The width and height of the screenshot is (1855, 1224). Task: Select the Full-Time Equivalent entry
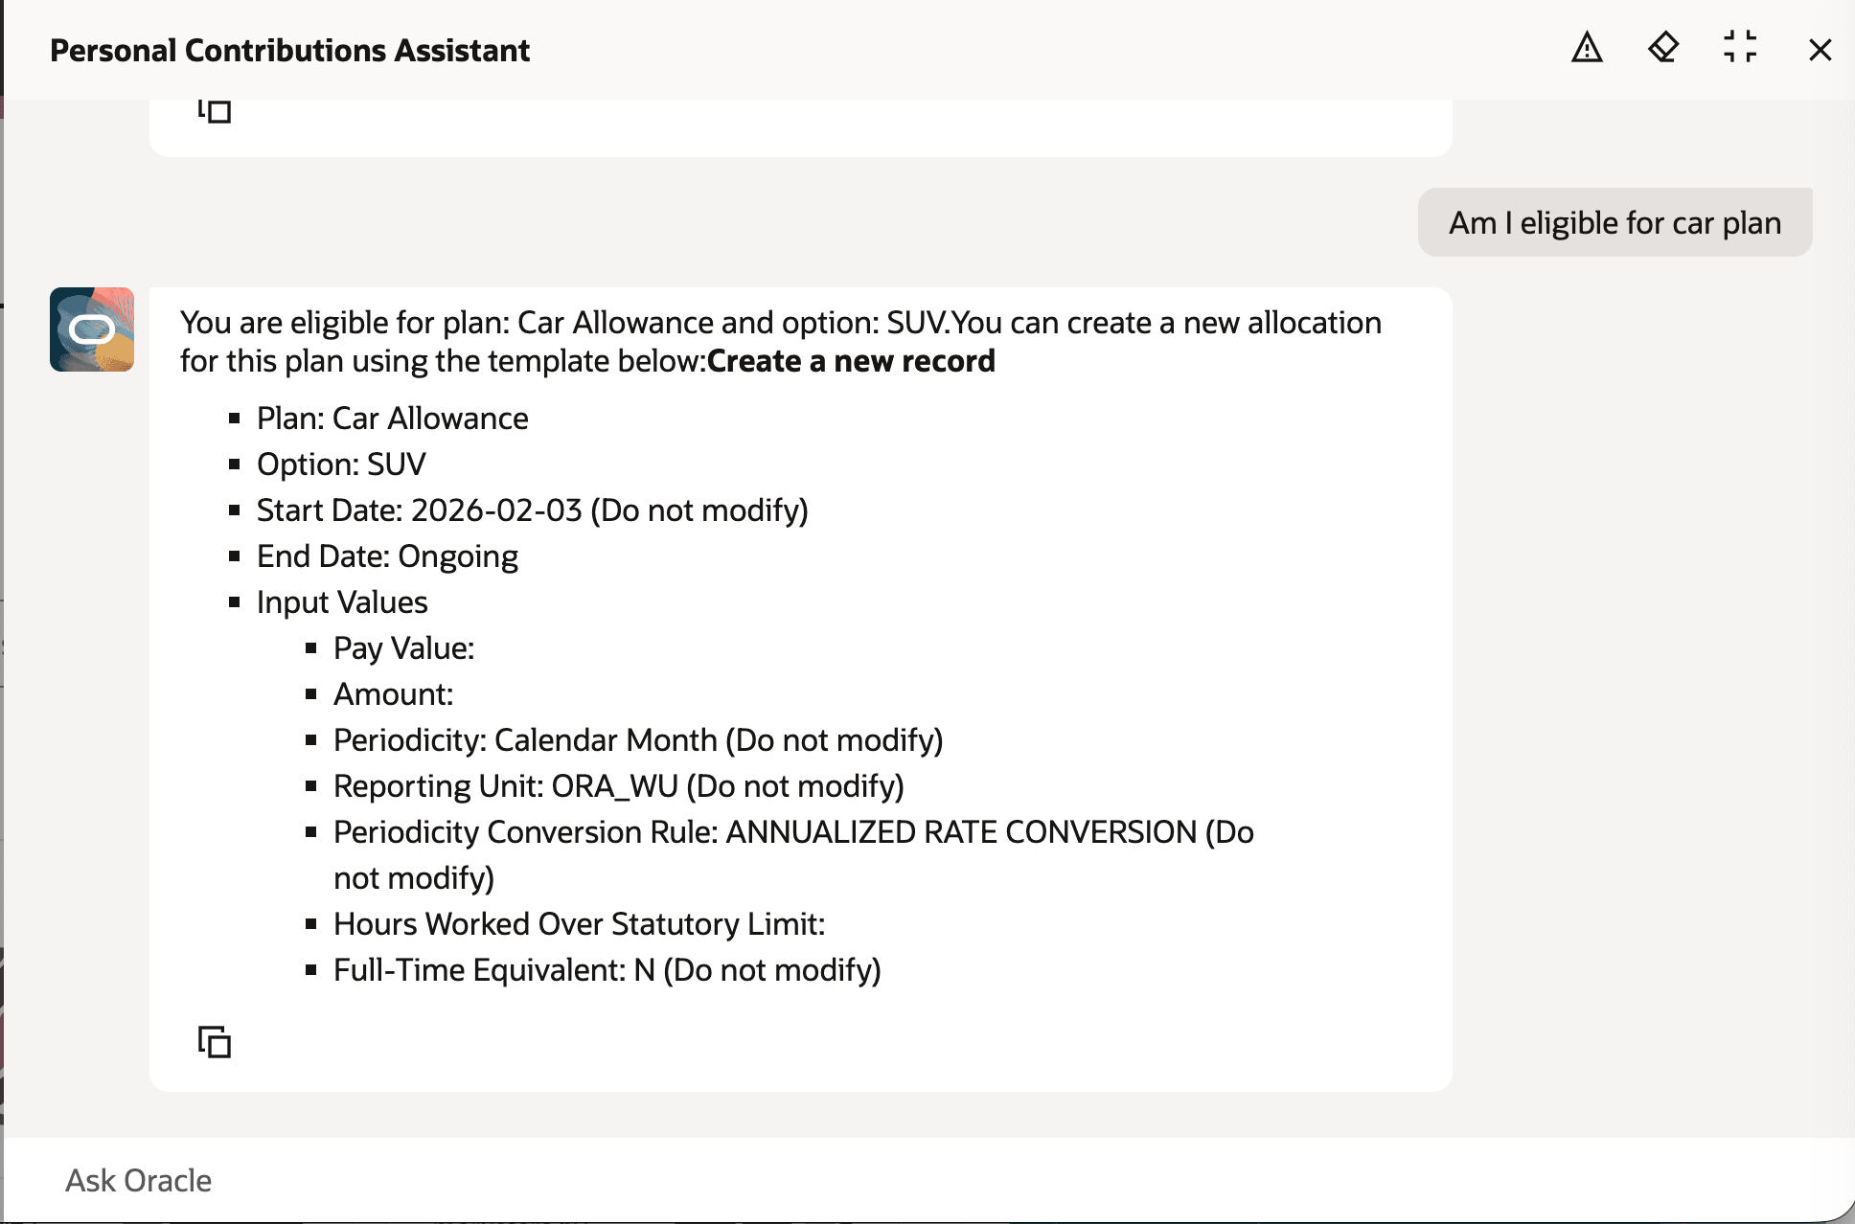(x=606, y=969)
